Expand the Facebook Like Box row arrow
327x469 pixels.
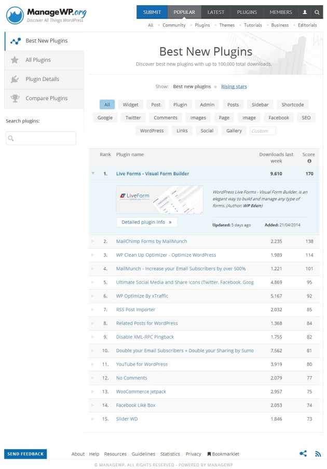pyautogui.click(x=92, y=405)
